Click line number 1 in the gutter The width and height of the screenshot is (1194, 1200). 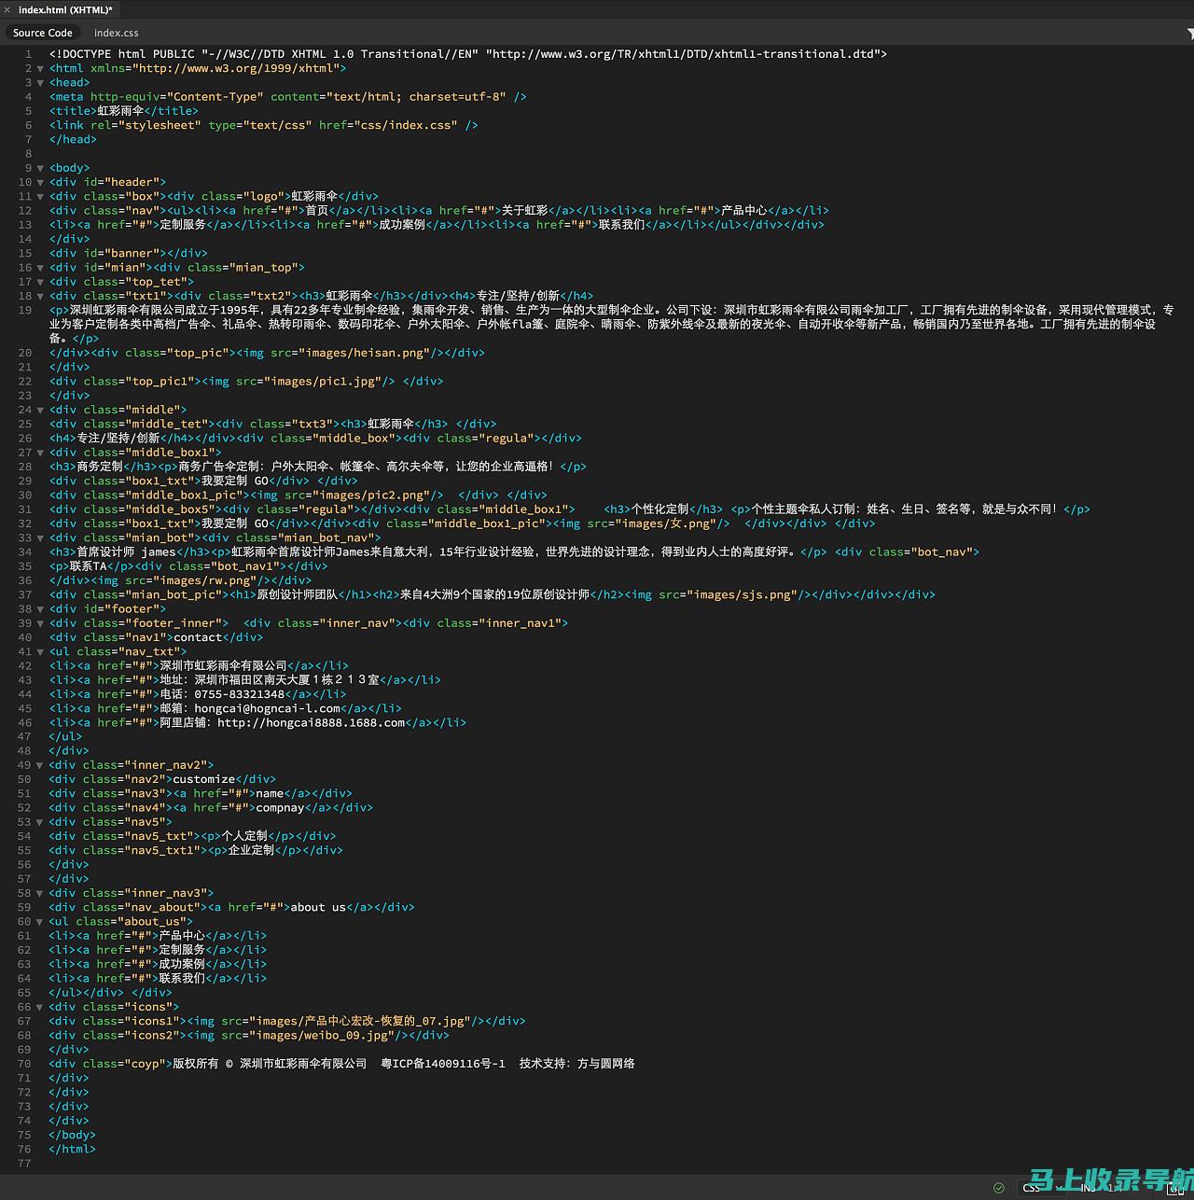tap(28, 54)
